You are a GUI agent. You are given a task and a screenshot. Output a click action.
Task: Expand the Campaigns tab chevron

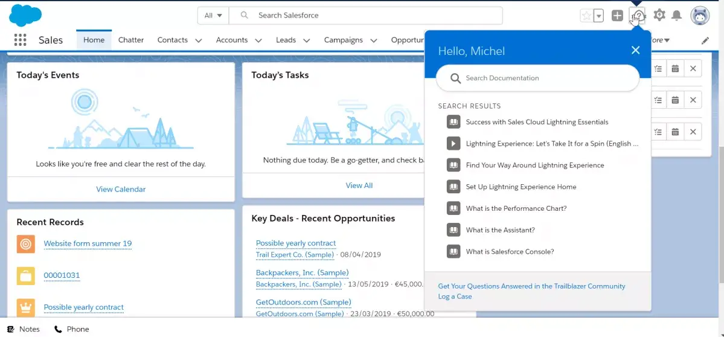coord(374,40)
